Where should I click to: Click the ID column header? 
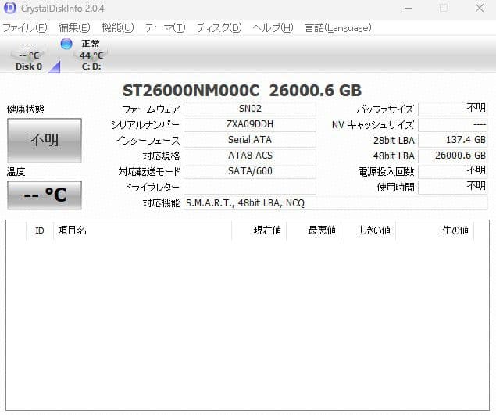40,231
